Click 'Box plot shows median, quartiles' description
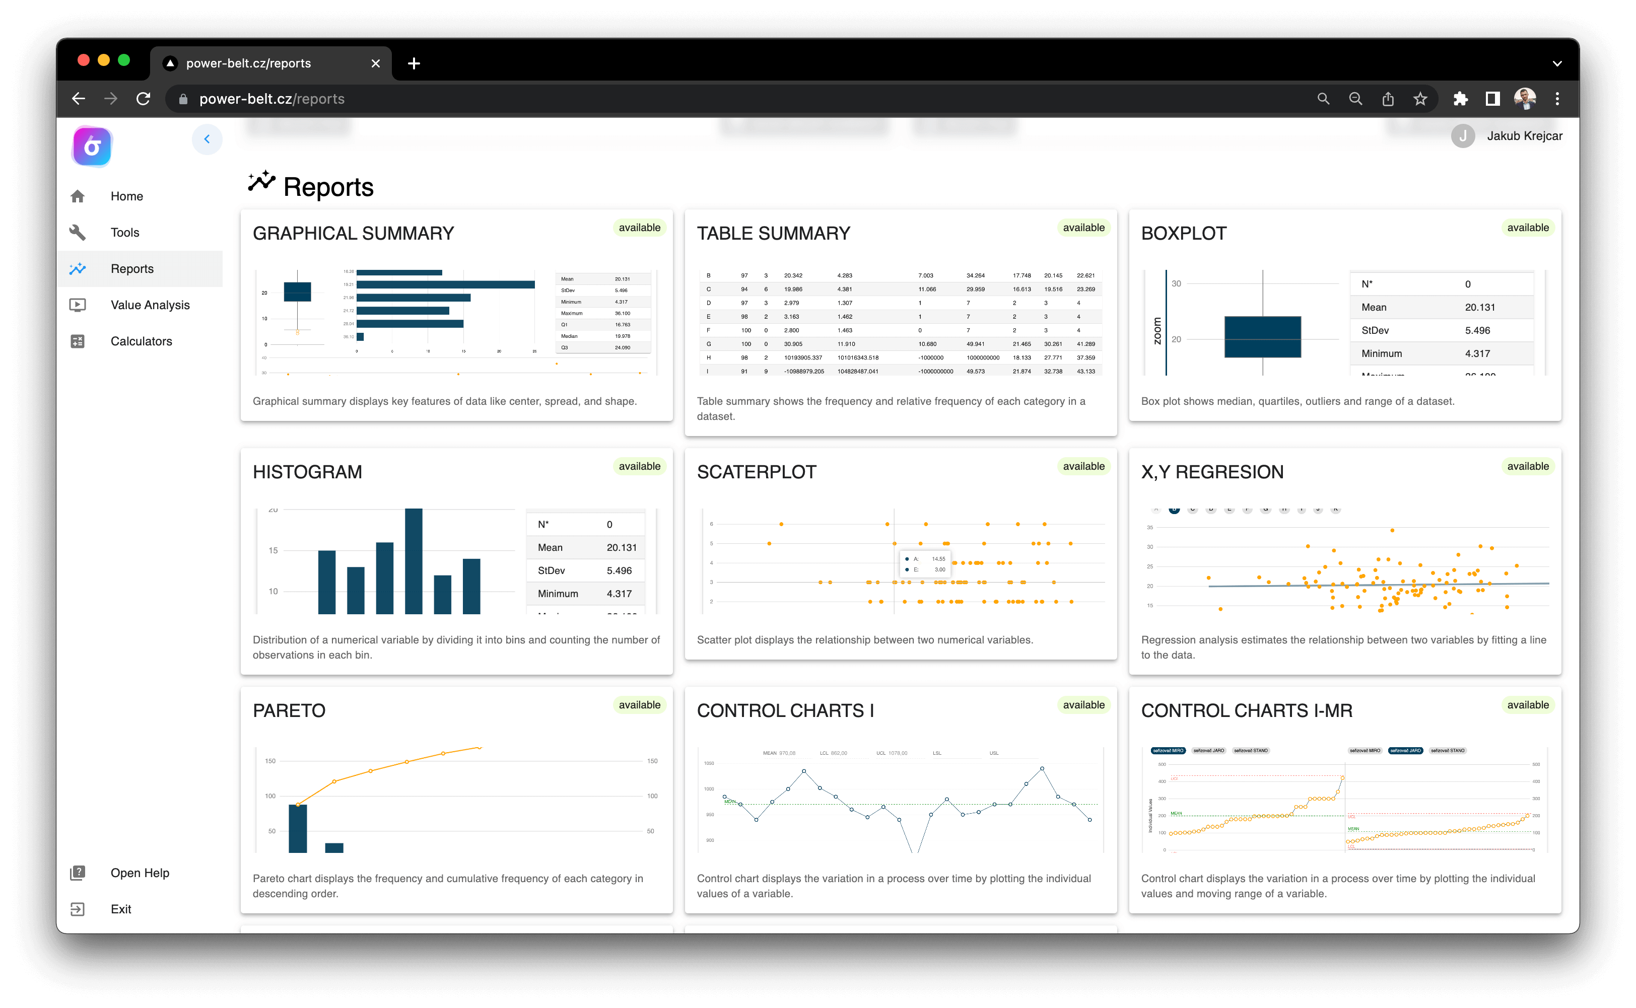Image resolution: width=1636 pixels, height=1008 pixels. [x=1297, y=401]
